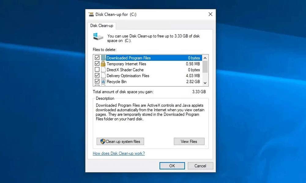Untick the Downloaded Program Files checkbox
The height and width of the screenshot is (183, 306).
pos(97,58)
